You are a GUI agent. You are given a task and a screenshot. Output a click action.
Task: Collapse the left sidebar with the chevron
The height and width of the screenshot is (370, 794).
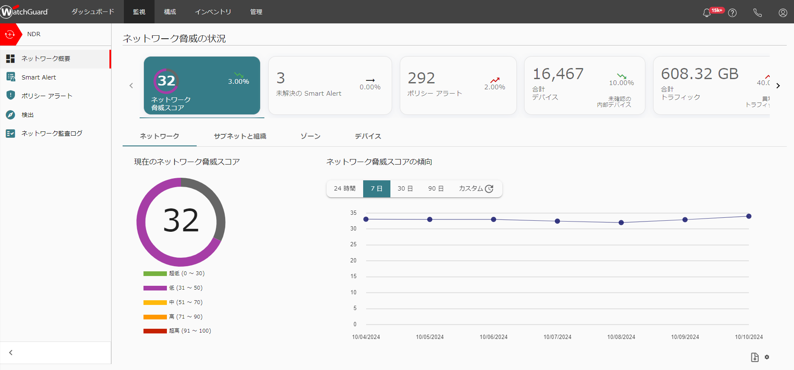(11, 353)
